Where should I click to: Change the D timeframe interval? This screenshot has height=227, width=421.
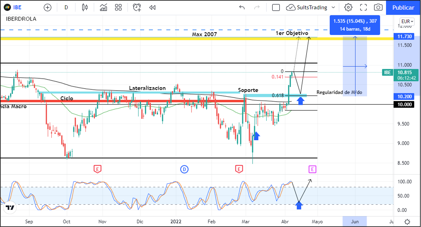tap(66, 8)
